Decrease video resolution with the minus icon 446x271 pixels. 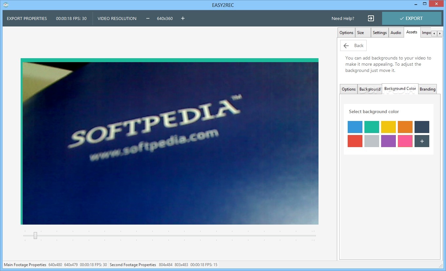pyautogui.click(x=148, y=18)
